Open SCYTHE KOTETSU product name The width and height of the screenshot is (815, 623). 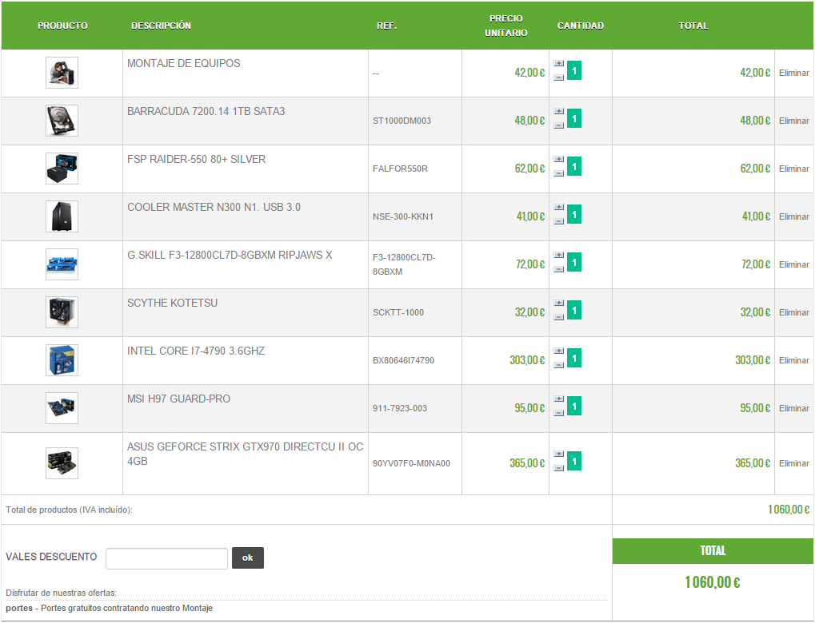[x=172, y=304]
